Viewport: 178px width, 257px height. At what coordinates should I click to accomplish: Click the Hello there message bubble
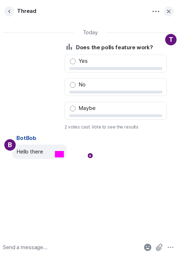click(40, 152)
